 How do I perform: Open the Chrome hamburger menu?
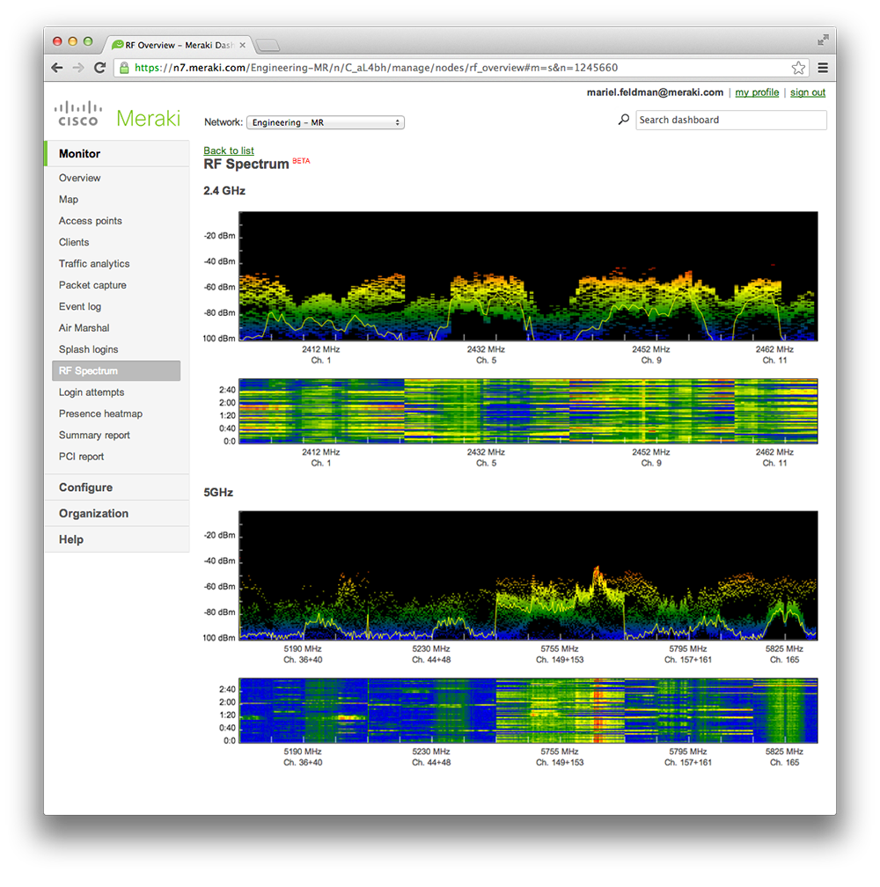(x=823, y=68)
